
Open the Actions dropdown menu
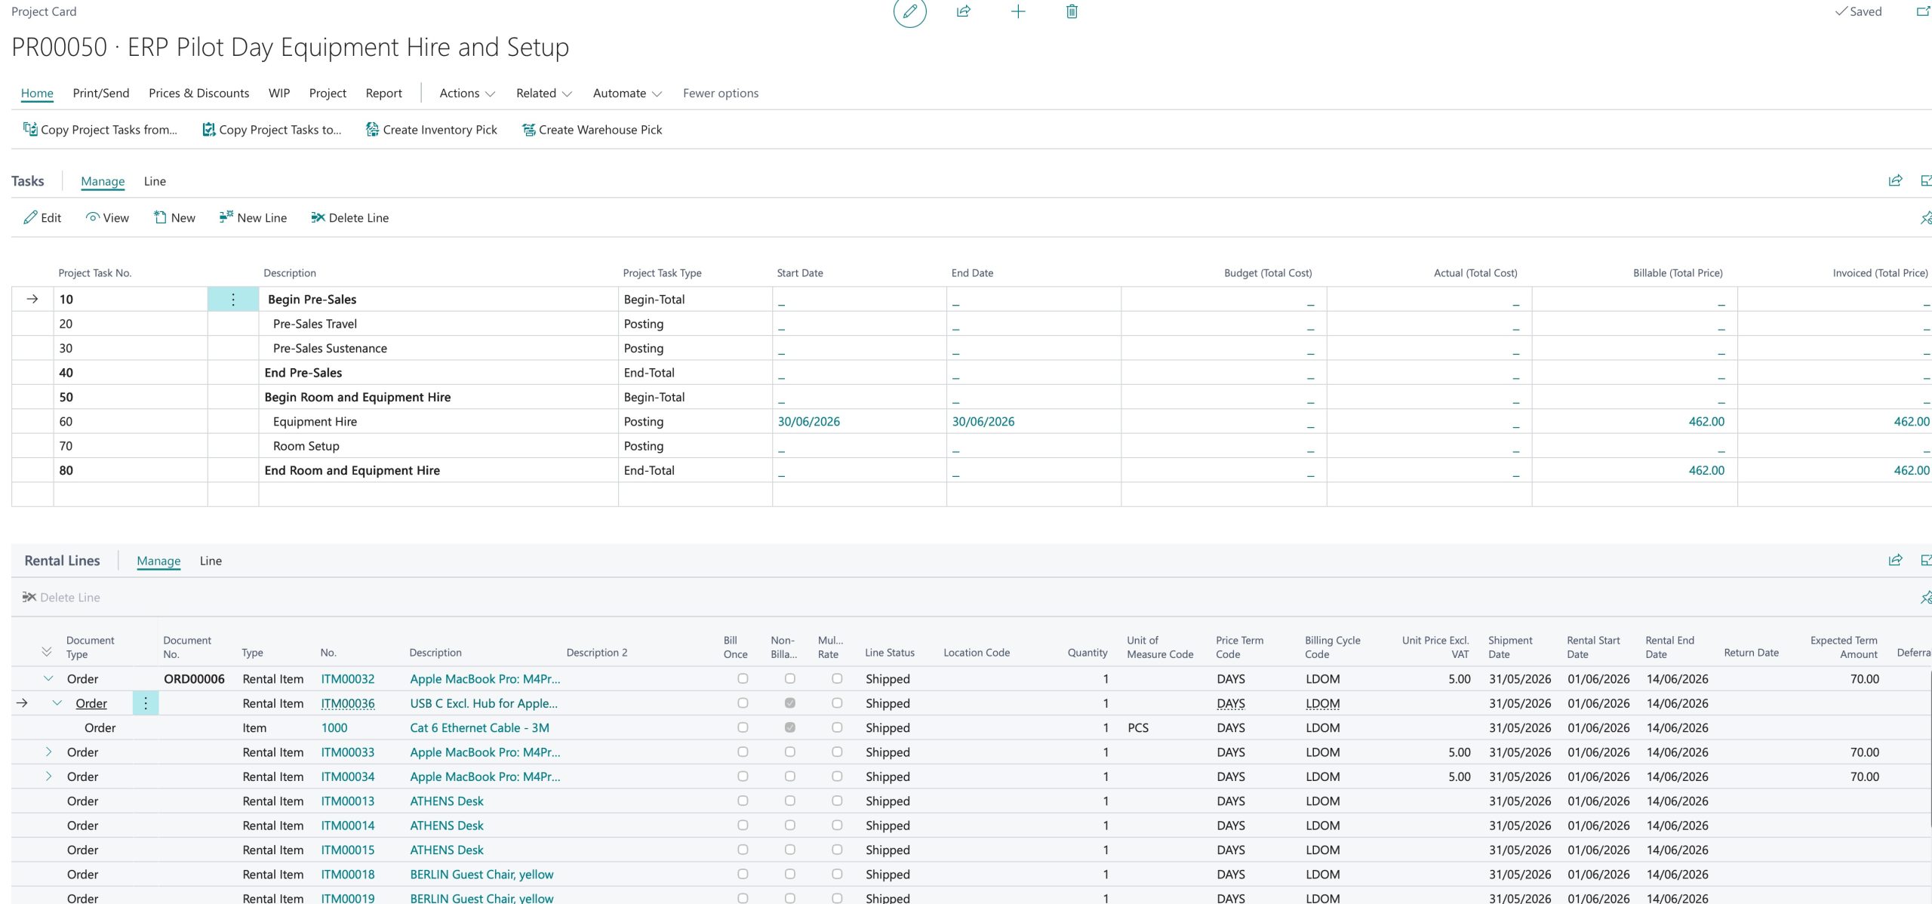(x=466, y=94)
